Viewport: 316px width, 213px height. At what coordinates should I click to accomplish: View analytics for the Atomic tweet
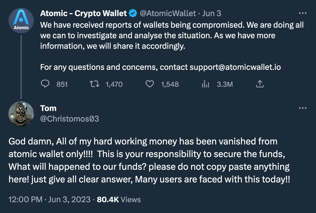click(205, 84)
